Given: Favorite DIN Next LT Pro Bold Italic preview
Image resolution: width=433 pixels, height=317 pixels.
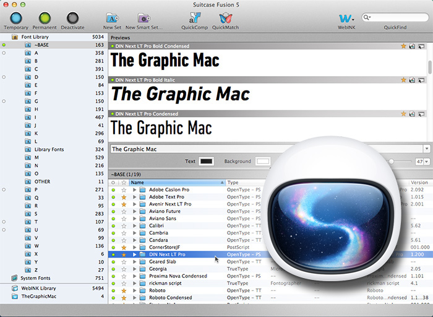Looking at the screenshot, I should pos(403,80).
